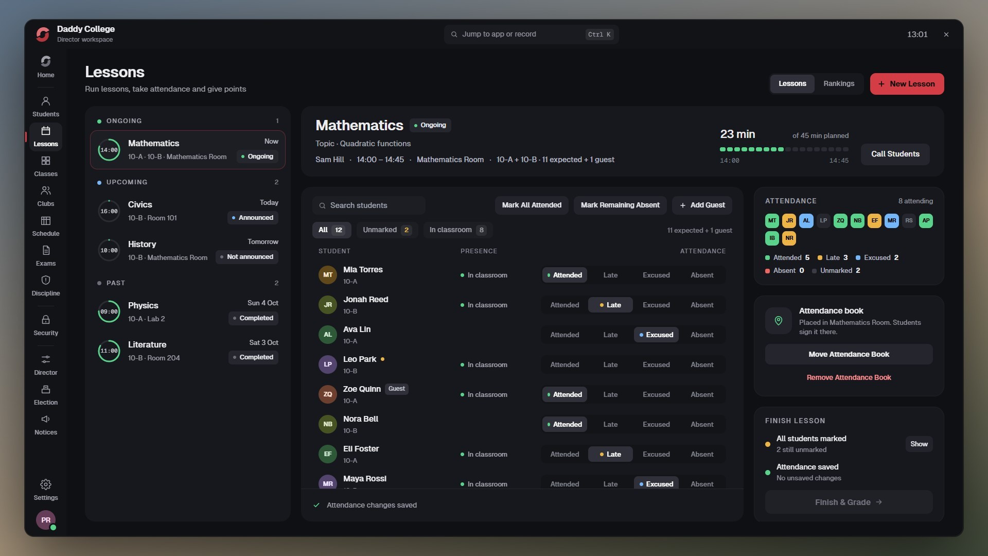Switch to the Rankings tab
The width and height of the screenshot is (988, 556).
[x=838, y=84]
